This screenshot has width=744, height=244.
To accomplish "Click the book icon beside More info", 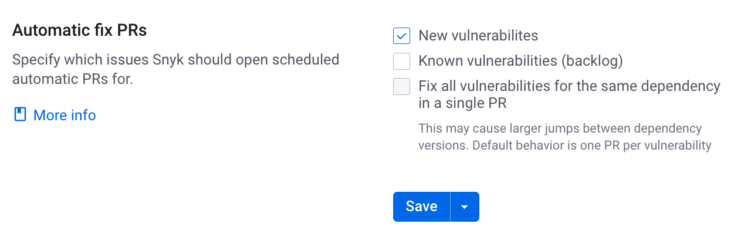I will 21,115.
